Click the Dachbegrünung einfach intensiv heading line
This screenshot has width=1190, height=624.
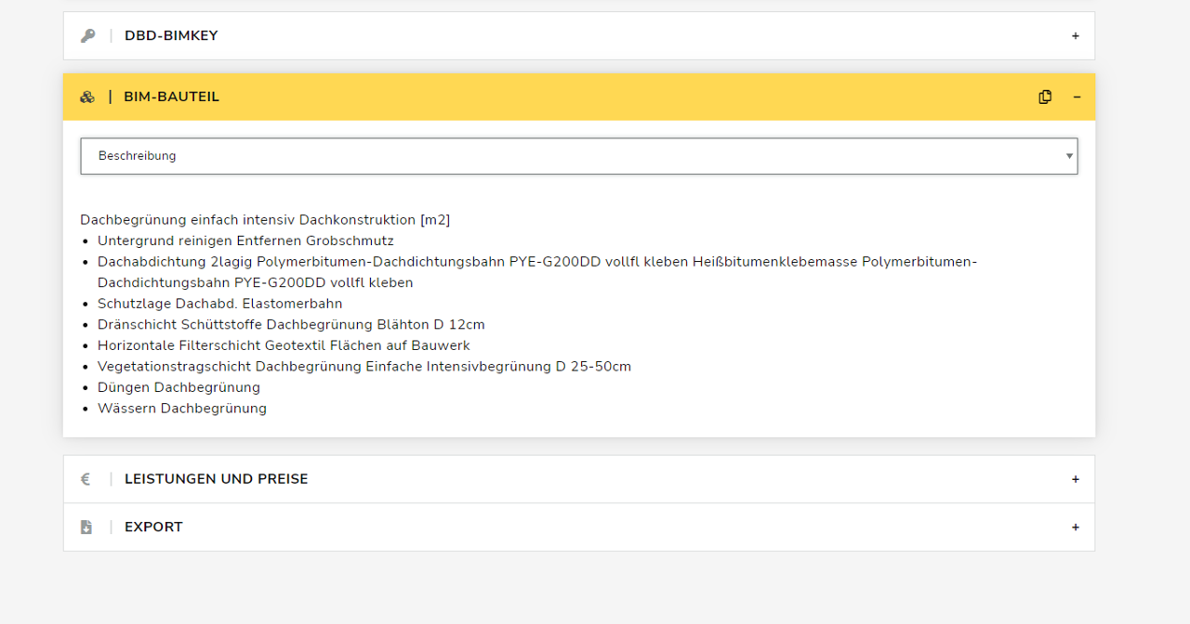coord(265,220)
